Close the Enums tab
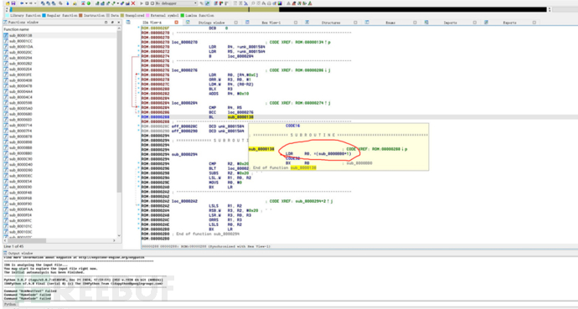The width and height of the screenshot is (578, 309). click(415, 23)
